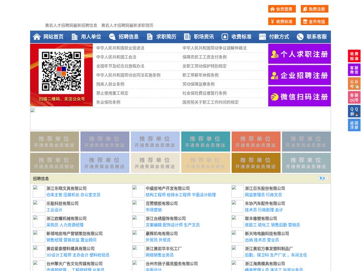Click the person icon on 企业招聘注册 button
This screenshot has width=361, height=271.
click(274, 75)
